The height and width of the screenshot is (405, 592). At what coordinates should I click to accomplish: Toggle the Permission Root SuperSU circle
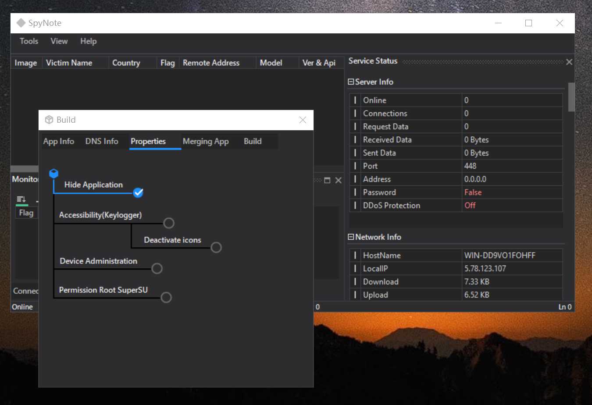tap(166, 297)
